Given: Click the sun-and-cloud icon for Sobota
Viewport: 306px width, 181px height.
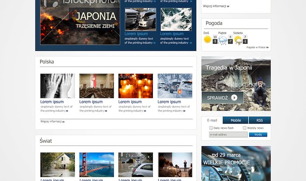Looking at the screenshot, I should pyautogui.click(x=238, y=40).
